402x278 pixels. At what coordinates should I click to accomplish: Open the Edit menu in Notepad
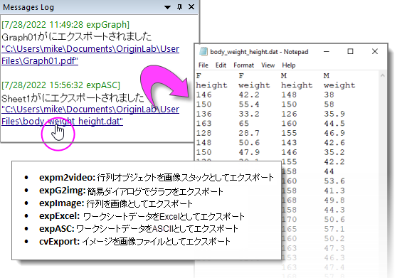click(221, 65)
